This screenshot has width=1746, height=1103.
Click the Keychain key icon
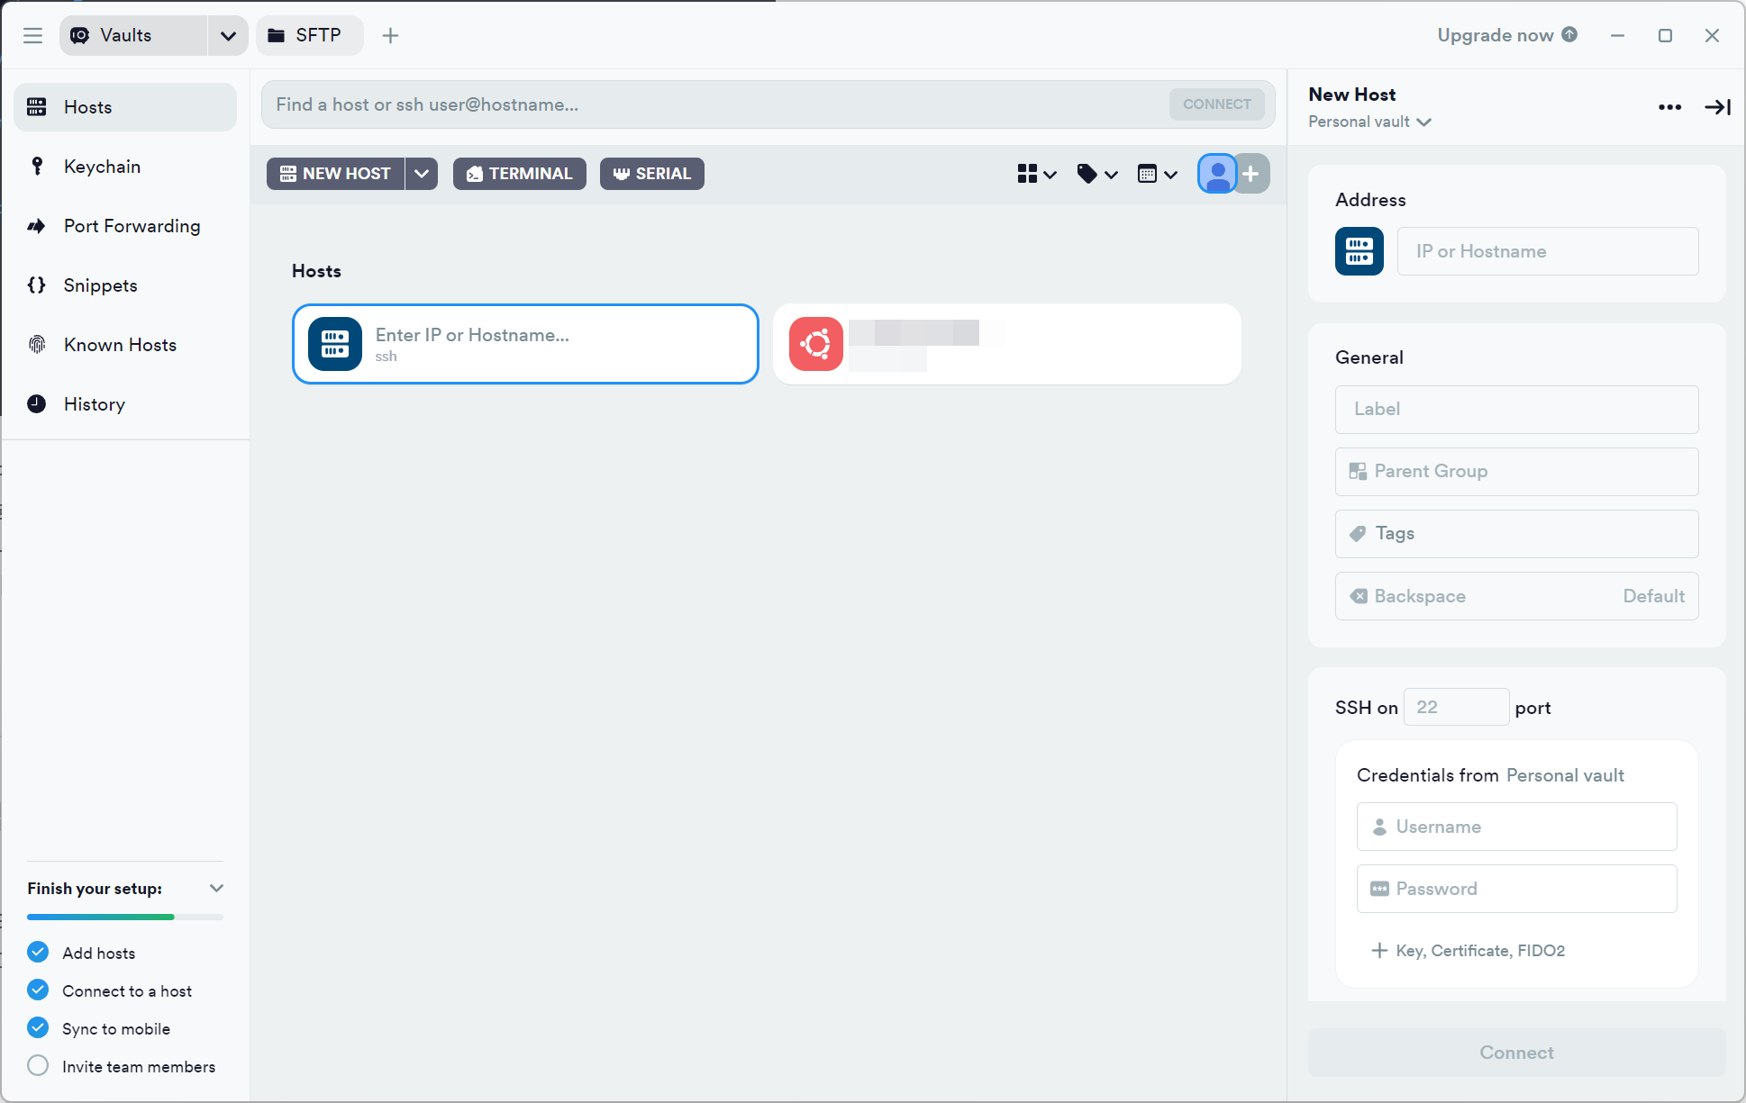point(37,167)
